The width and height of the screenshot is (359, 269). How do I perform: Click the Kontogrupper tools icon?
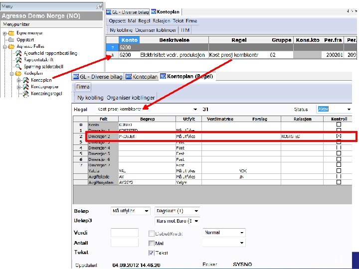pos(26,87)
